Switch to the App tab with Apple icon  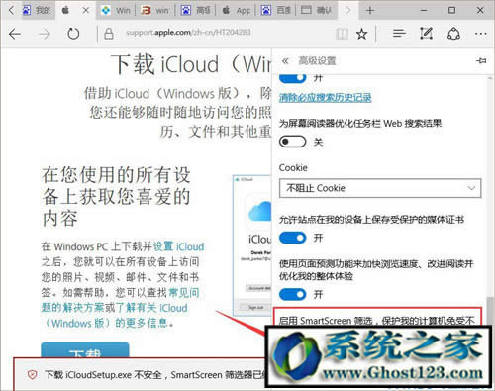[237, 11]
